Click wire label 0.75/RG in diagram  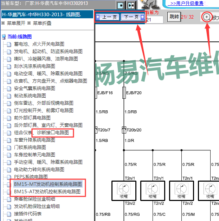coord(132,214)
